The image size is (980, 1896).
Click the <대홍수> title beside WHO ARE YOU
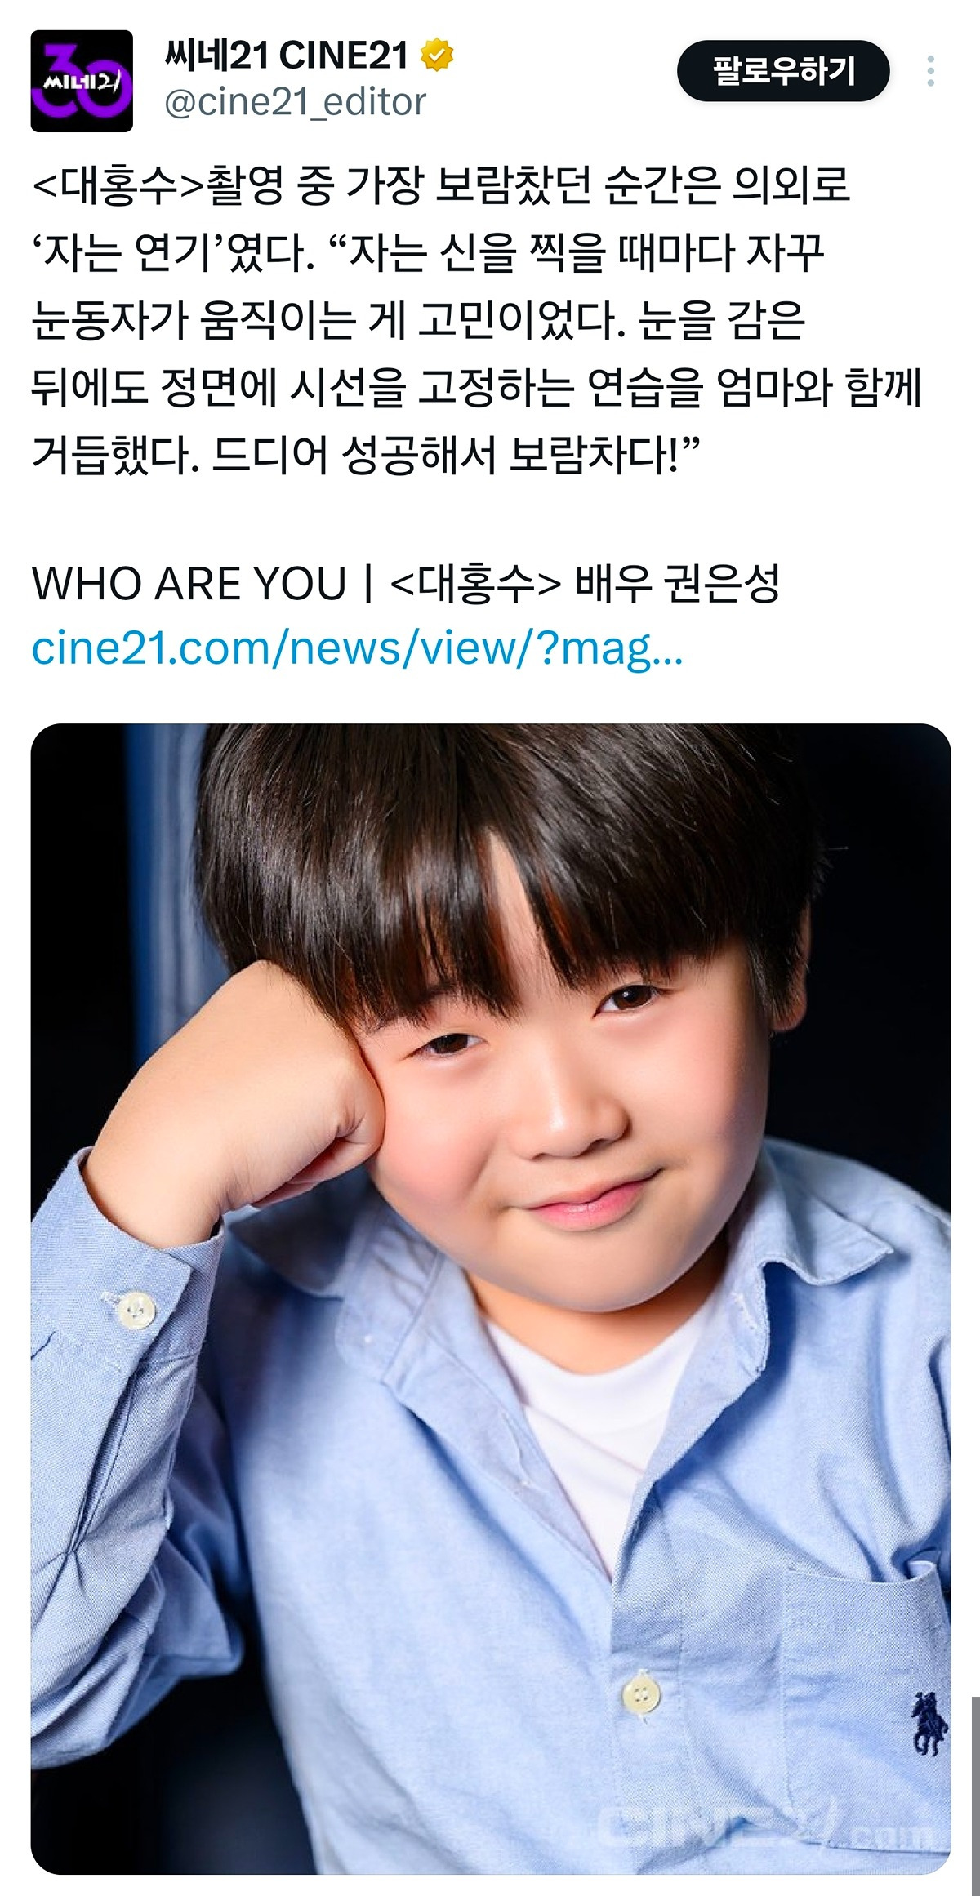pyautogui.click(x=475, y=584)
